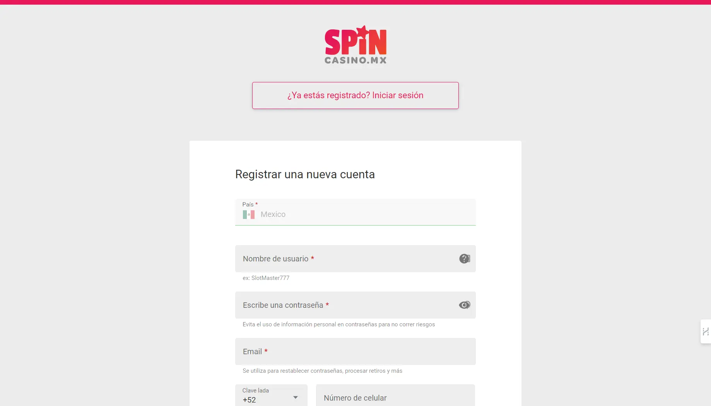Viewport: 711px width, 406px height.
Task: Show password with the eye icon
Action: coord(464,305)
